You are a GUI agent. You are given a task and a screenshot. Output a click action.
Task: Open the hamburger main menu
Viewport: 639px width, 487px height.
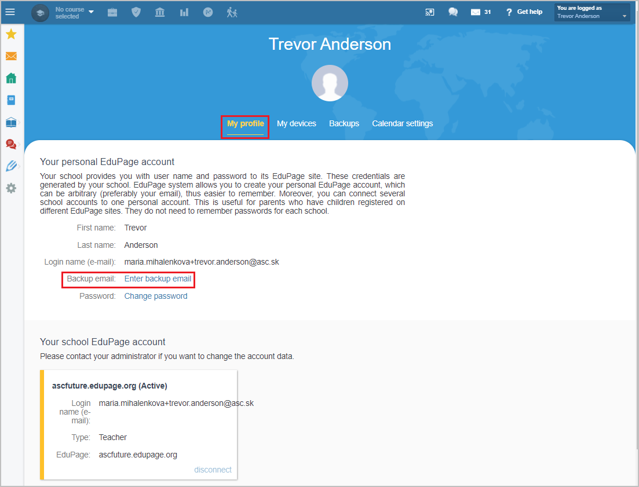point(10,12)
